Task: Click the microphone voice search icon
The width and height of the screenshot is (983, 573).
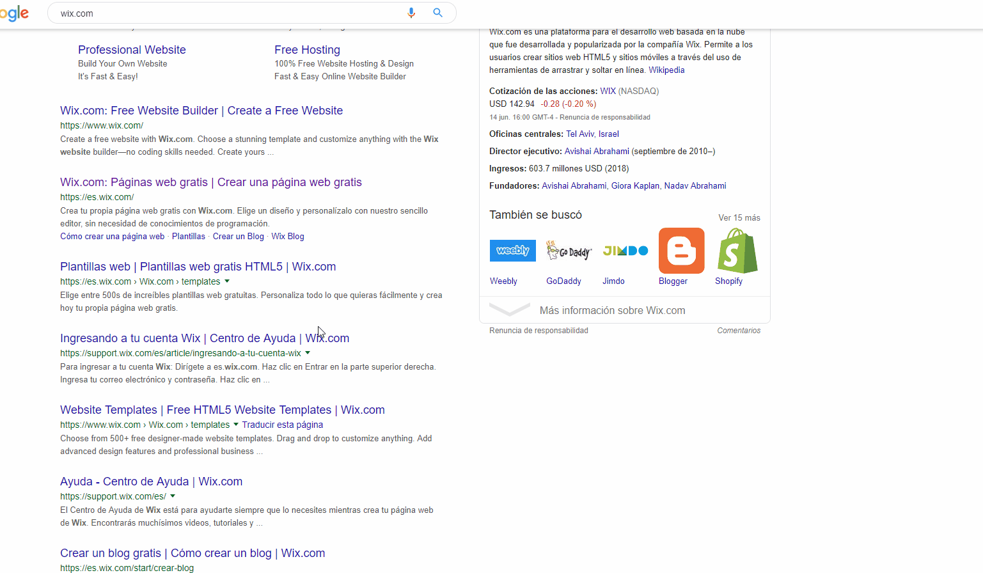Action: pyautogui.click(x=411, y=13)
